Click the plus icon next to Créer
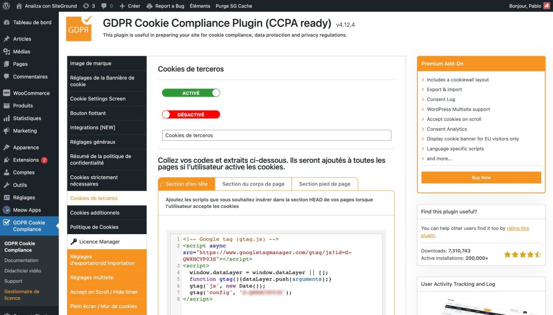Screen dimensions: 553x315 [122, 6]
